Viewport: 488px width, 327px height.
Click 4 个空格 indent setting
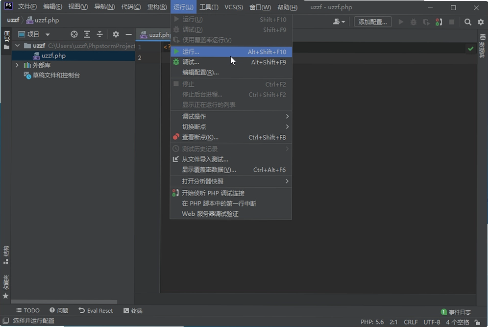point(457,322)
